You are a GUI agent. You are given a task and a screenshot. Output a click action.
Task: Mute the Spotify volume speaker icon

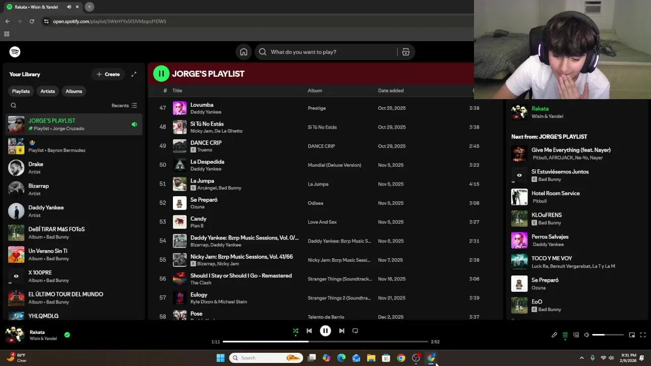pyautogui.click(x=587, y=335)
